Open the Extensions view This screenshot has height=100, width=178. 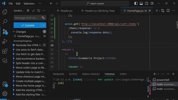[5, 51]
